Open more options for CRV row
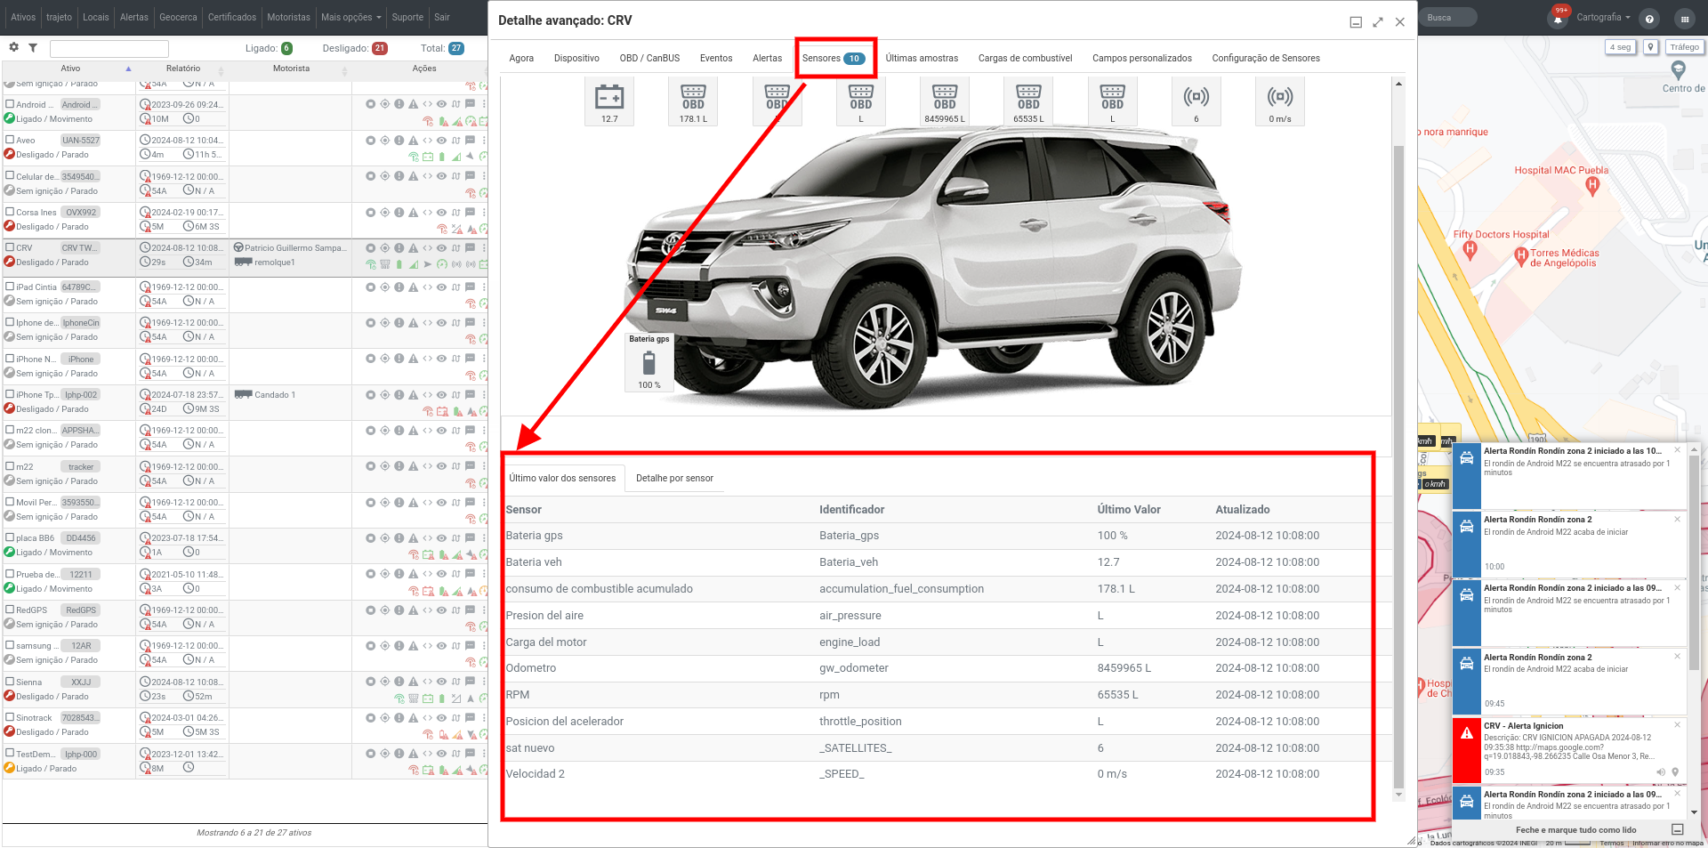 coord(484,247)
